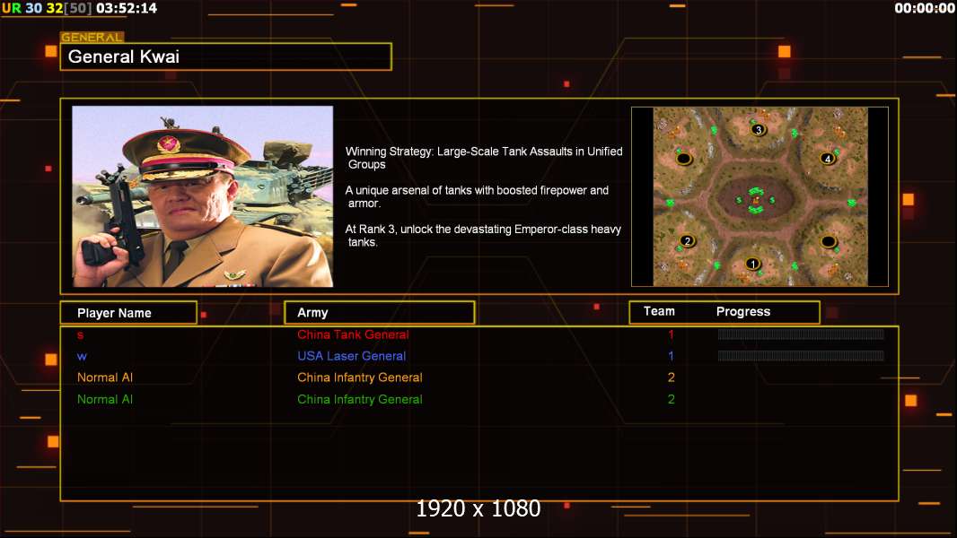Click the 00:00:00 timer at top right
957x538 pixels.
924,9
